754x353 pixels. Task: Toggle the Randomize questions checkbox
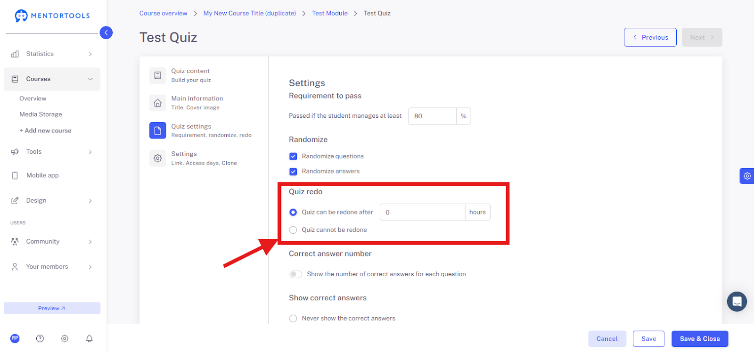click(293, 156)
